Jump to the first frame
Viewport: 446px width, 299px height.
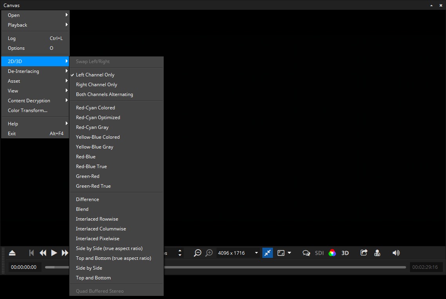[x=32, y=253]
